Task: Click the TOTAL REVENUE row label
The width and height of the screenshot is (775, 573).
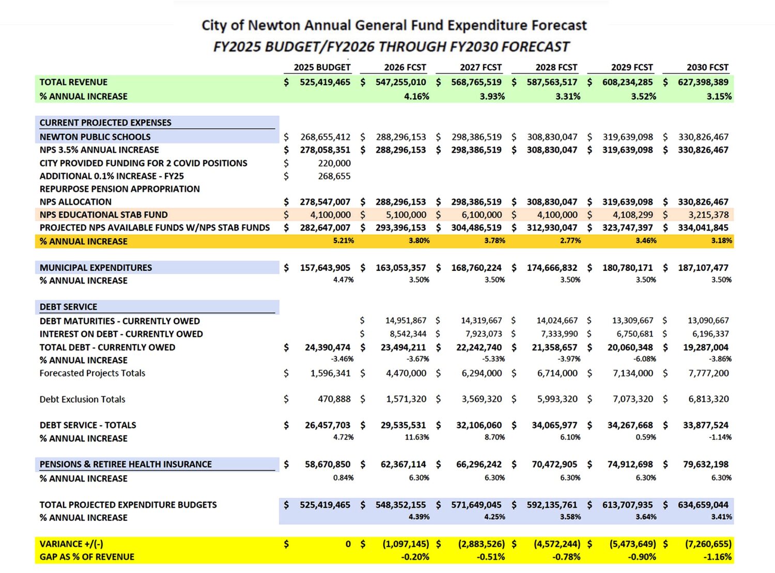Action: pyautogui.click(x=73, y=82)
